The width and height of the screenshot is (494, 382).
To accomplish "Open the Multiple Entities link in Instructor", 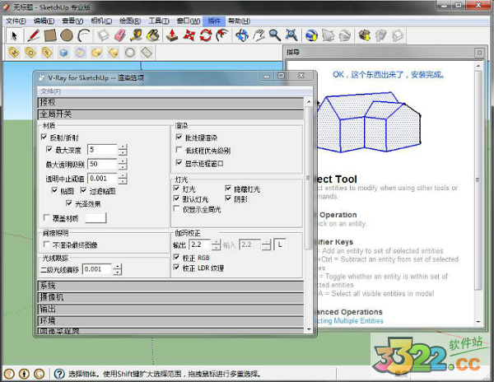I will tap(358, 320).
